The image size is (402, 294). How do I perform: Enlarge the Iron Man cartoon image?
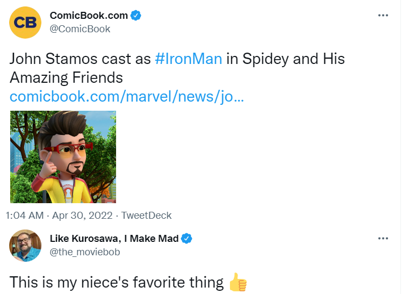pyautogui.click(x=63, y=157)
